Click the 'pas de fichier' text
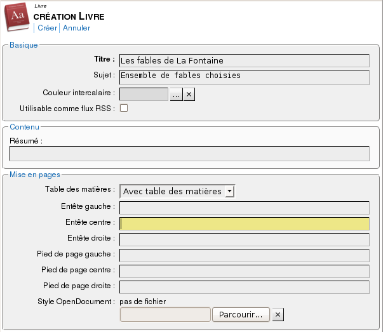383x332 pixels. 143,302
